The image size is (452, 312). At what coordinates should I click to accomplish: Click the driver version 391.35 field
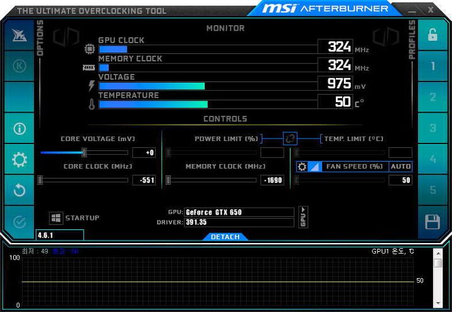(x=239, y=222)
